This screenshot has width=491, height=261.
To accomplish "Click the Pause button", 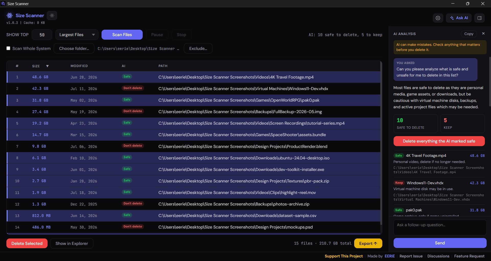I will click(157, 35).
